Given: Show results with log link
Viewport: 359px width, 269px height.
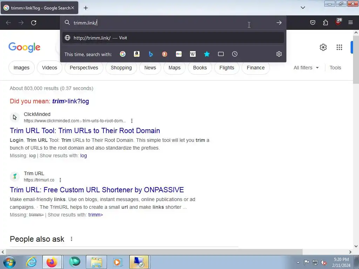Looking at the screenshot, I should point(83,156).
